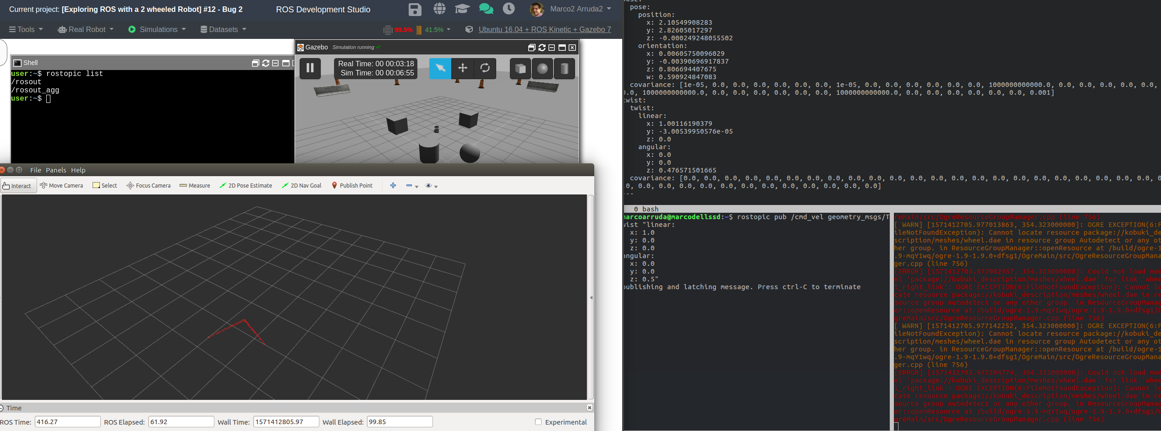The height and width of the screenshot is (431, 1161).
Task: Open the green chat bubbles icon
Action: [x=486, y=9]
